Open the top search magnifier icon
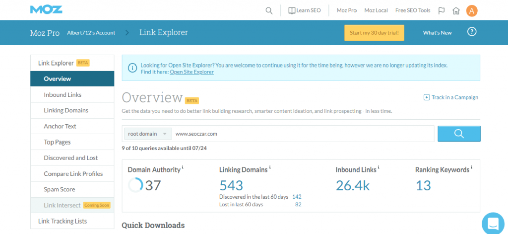Screen dimensions: 508x234 pos(269,11)
